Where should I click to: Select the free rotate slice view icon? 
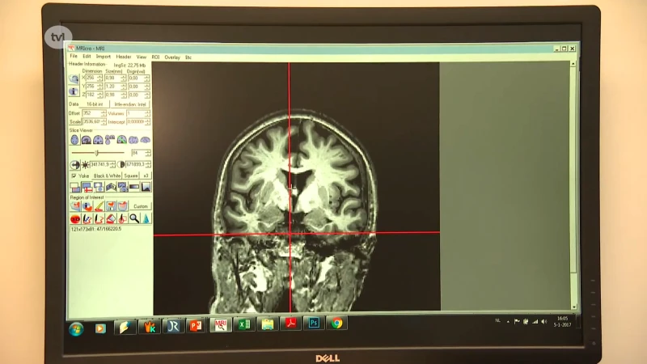122,140
